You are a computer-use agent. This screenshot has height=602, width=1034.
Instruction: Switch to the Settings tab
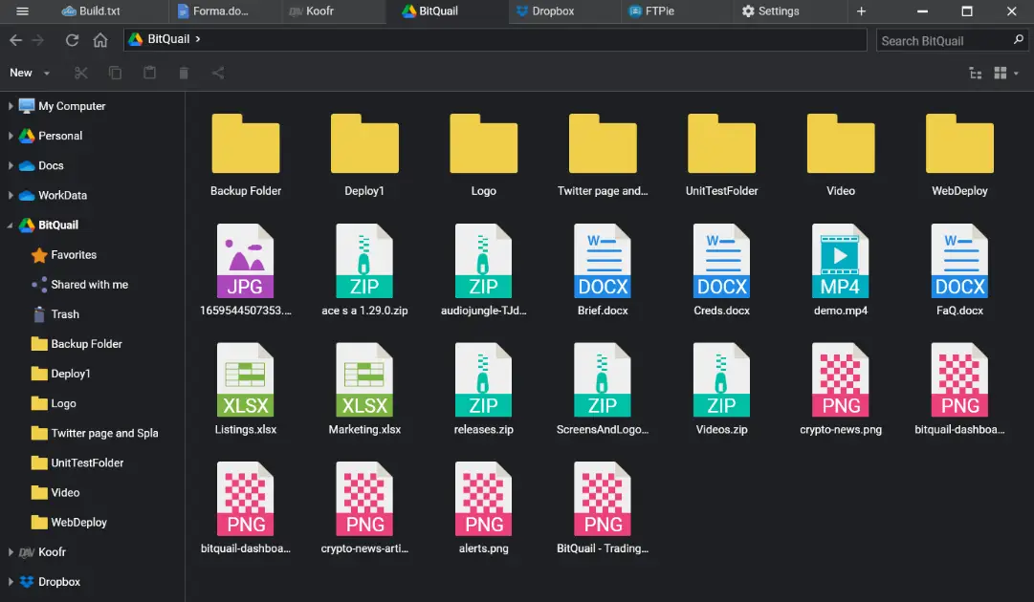tap(778, 11)
